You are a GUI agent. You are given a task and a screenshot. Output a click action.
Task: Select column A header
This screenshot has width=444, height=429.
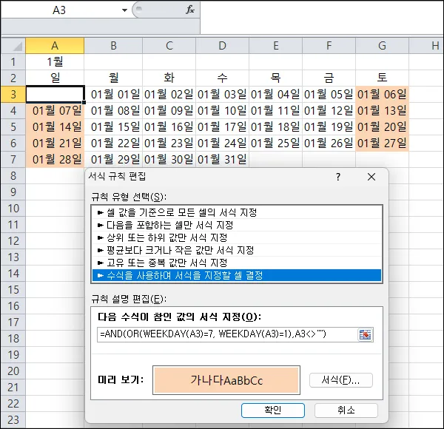[55, 46]
